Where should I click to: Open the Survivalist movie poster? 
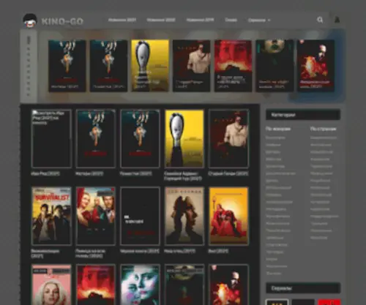tap(51, 216)
